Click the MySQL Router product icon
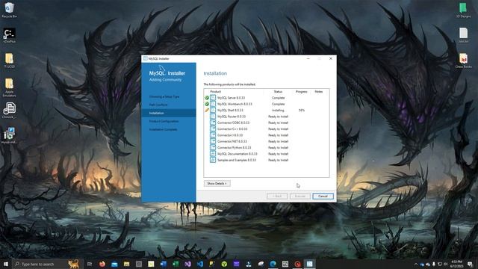 click(213, 117)
